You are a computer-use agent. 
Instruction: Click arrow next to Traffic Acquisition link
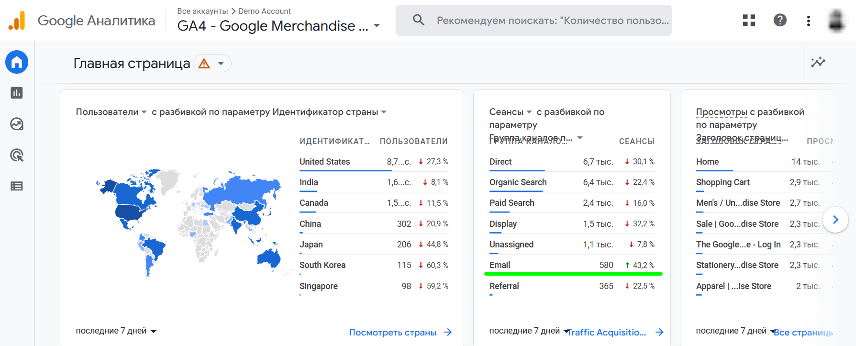pos(660,332)
